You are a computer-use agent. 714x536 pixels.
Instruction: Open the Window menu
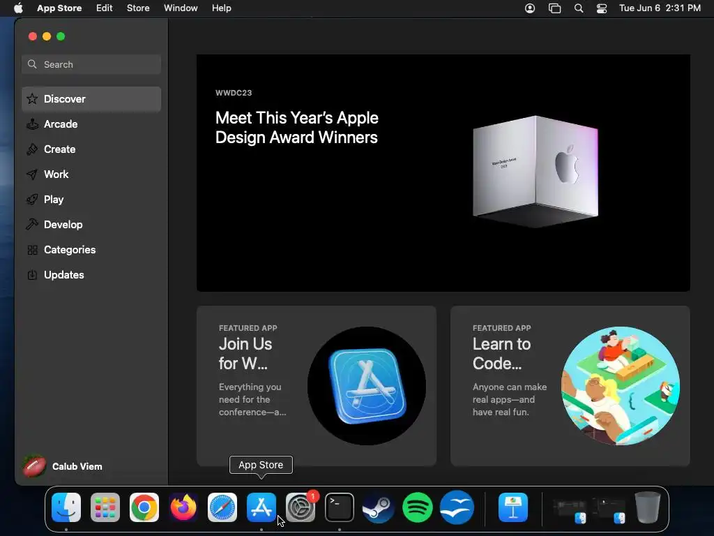pos(181,8)
